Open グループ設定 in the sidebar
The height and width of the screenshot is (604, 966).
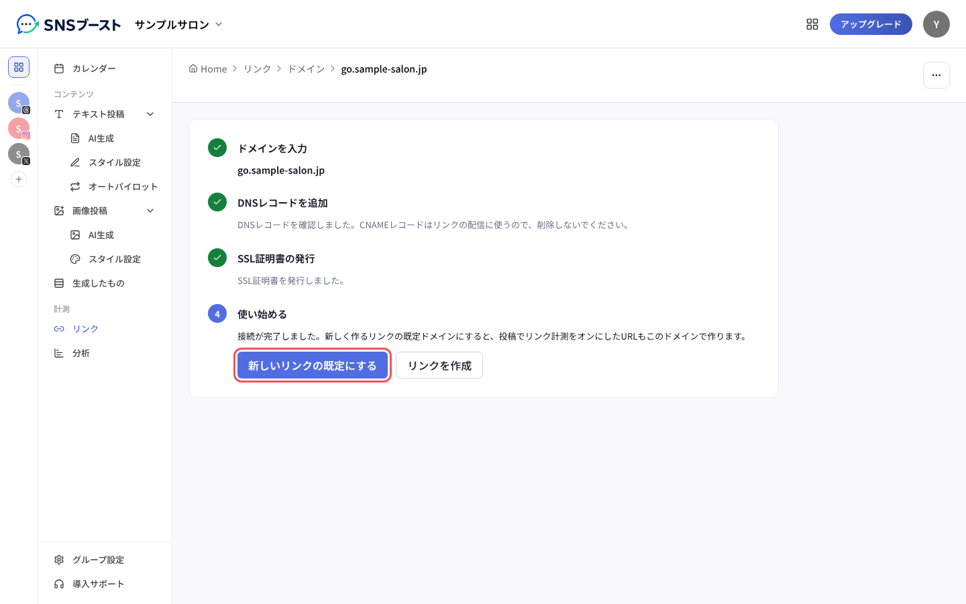(x=105, y=560)
